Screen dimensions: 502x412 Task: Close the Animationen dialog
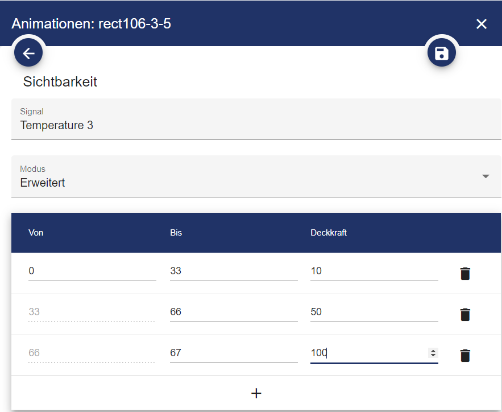(481, 24)
